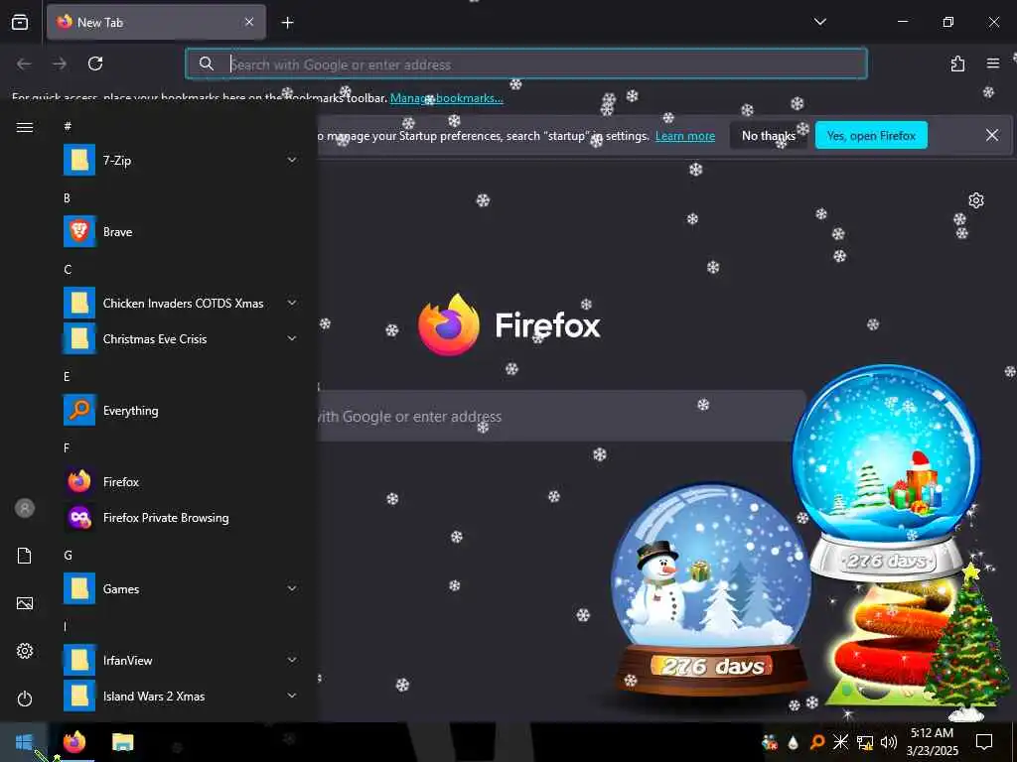
Task: Click the Yes, open Firefox button
Action: [x=871, y=135]
